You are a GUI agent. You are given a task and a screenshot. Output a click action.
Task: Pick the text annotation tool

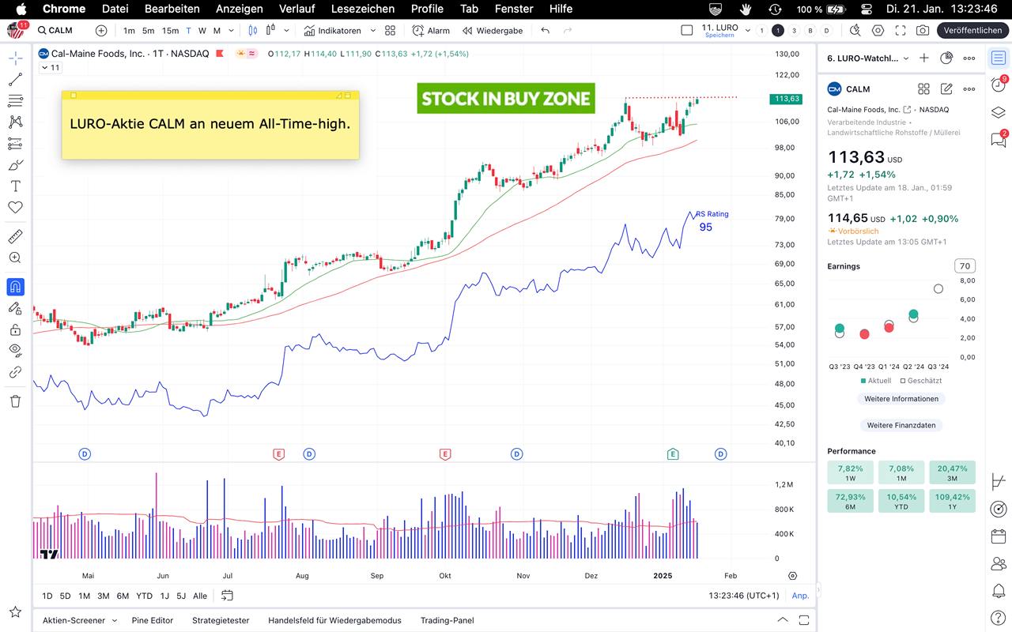pyautogui.click(x=15, y=186)
